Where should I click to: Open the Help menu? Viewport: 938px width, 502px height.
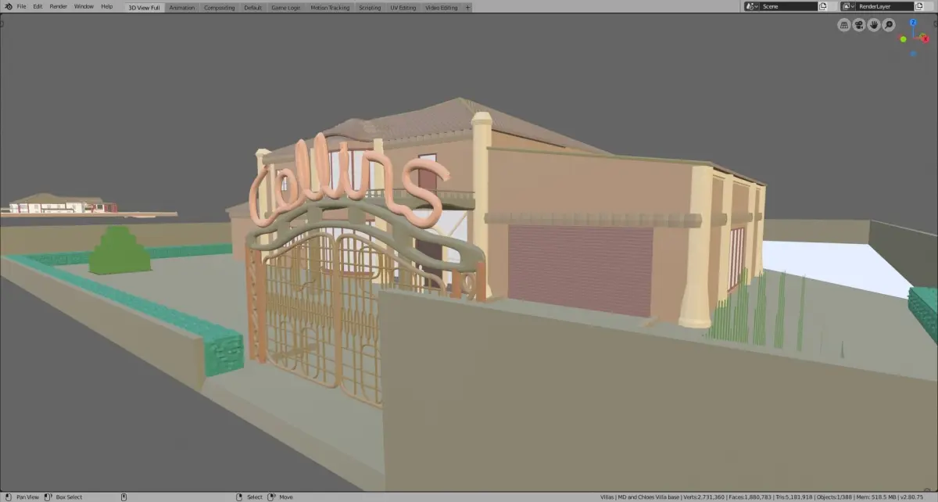(x=107, y=6)
